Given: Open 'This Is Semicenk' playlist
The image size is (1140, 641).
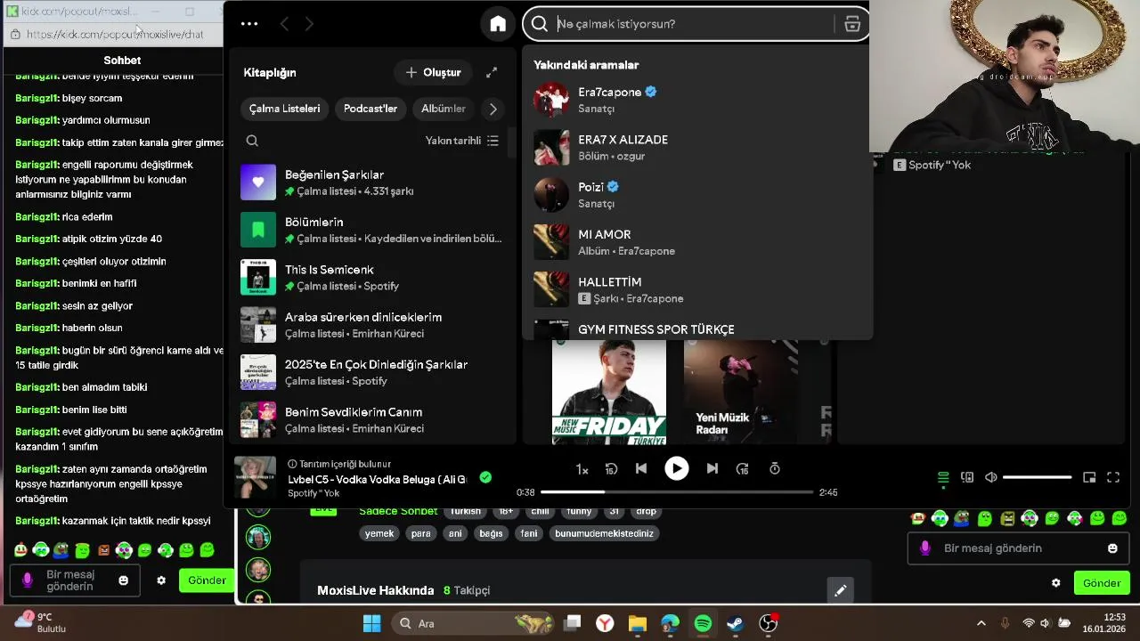Looking at the screenshot, I should coord(370,277).
